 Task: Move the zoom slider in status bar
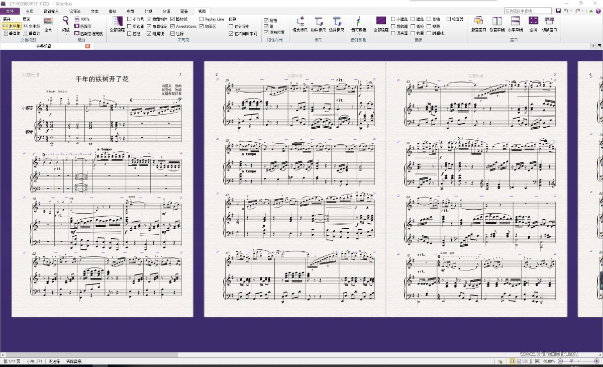[571, 360]
